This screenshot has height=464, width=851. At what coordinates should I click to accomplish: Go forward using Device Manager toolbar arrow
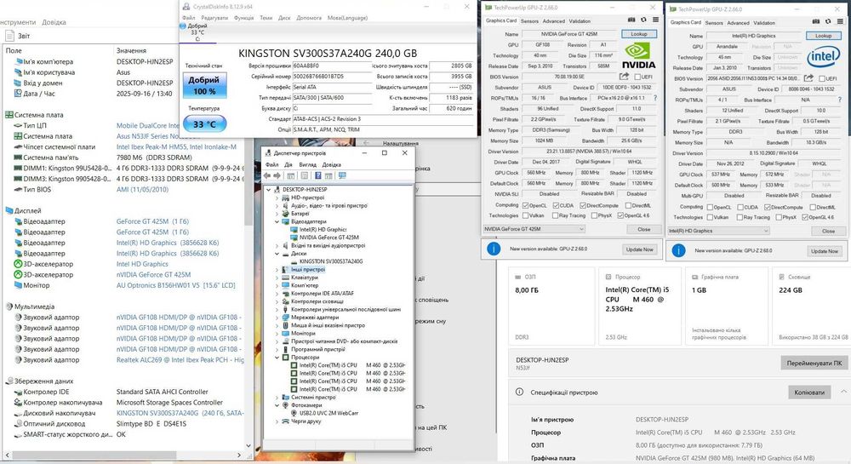coord(277,176)
